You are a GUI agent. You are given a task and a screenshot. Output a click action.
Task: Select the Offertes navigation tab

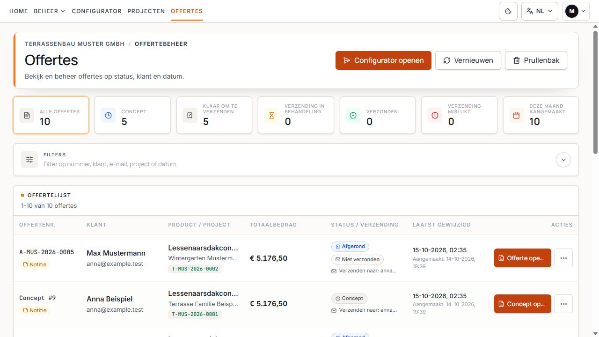point(187,11)
